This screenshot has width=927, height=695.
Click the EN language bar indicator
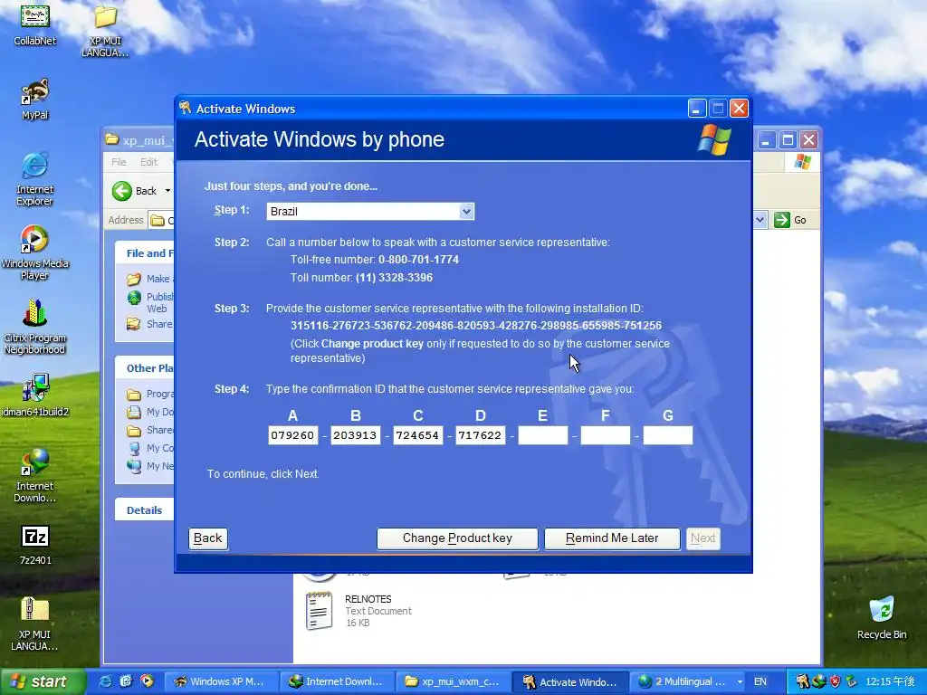(x=760, y=681)
